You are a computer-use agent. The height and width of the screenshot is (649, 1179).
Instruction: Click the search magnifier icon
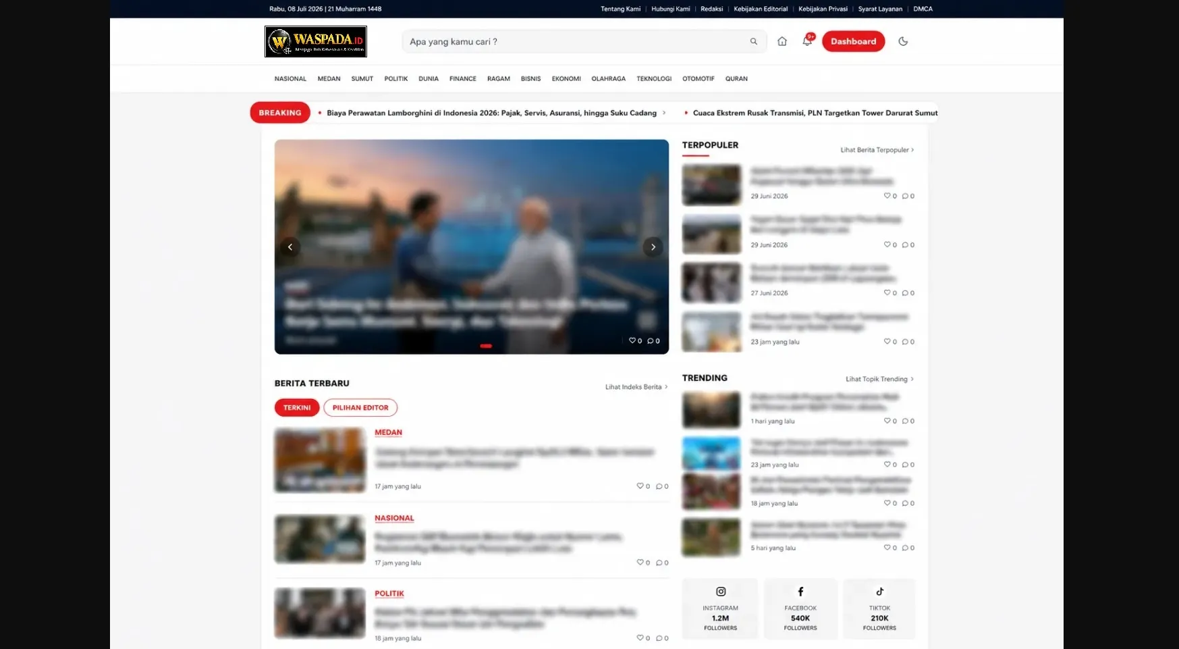(754, 41)
